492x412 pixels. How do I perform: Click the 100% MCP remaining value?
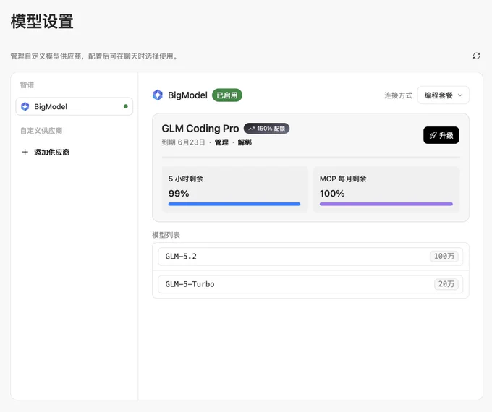pyautogui.click(x=332, y=194)
